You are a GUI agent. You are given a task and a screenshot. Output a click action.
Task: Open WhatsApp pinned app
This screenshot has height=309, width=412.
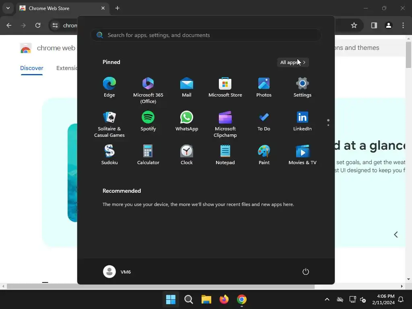(x=187, y=122)
